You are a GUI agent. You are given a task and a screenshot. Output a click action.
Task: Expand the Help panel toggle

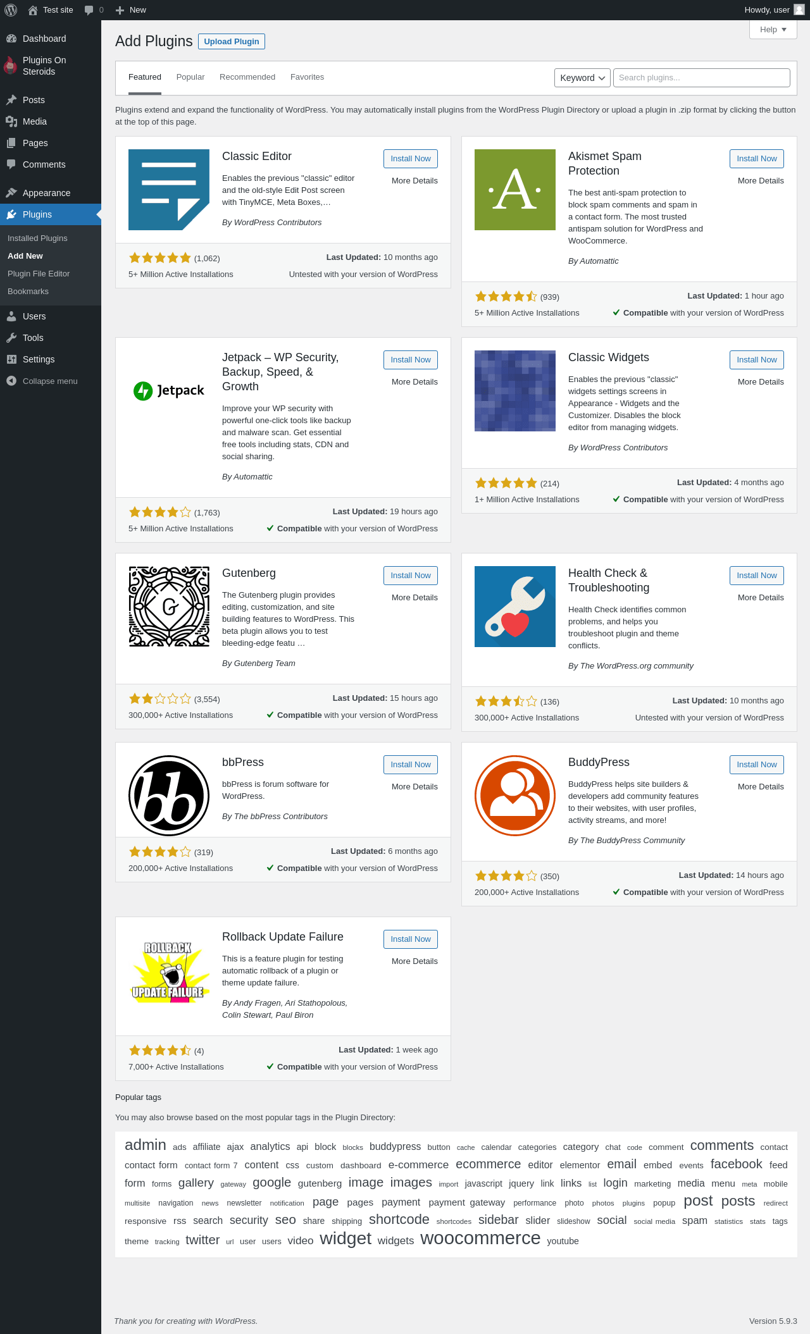coord(773,30)
